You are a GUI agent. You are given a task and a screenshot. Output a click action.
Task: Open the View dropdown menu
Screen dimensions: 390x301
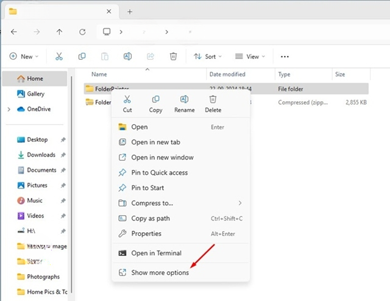point(250,57)
